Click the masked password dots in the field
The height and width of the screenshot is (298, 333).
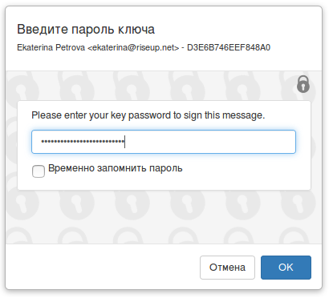coord(83,142)
